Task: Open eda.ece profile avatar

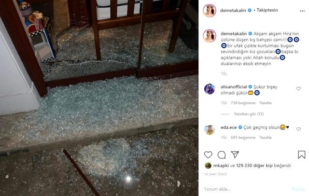Action: click(209, 129)
